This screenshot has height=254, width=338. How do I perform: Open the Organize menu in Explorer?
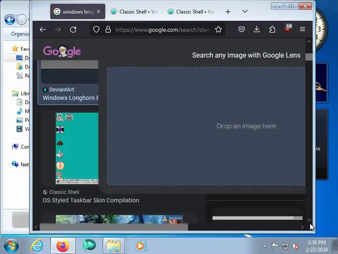coord(20,34)
